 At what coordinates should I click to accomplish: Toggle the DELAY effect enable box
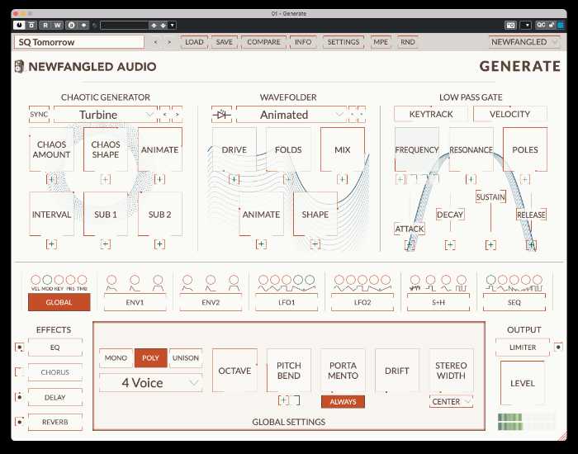click(20, 397)
